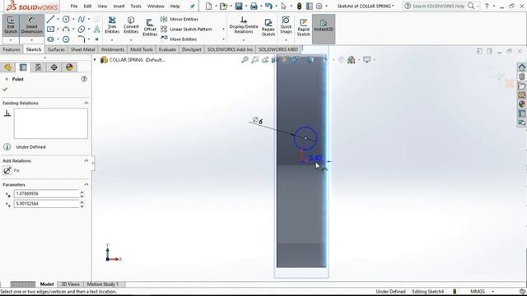Click the Quick Snaps icon
This screenshot has width=527, height=296.
click(286, 25)
